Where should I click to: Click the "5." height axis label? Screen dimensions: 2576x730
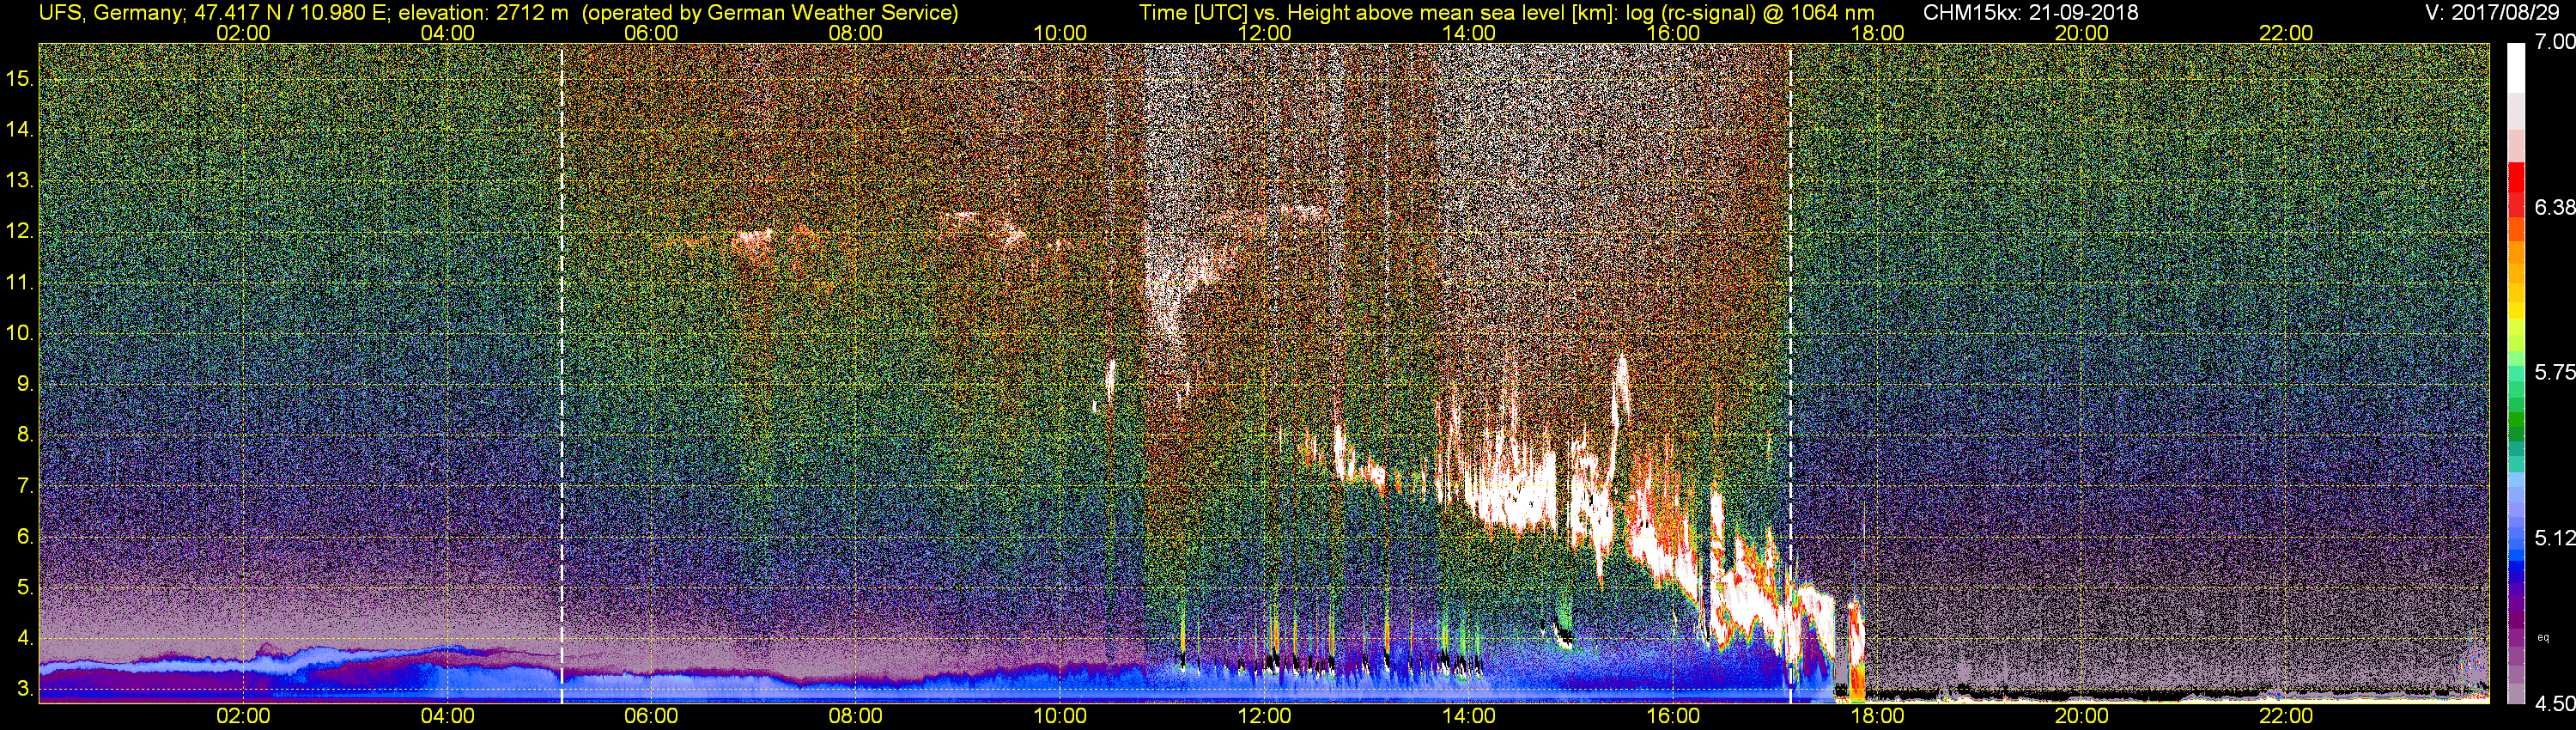point(25,587)
